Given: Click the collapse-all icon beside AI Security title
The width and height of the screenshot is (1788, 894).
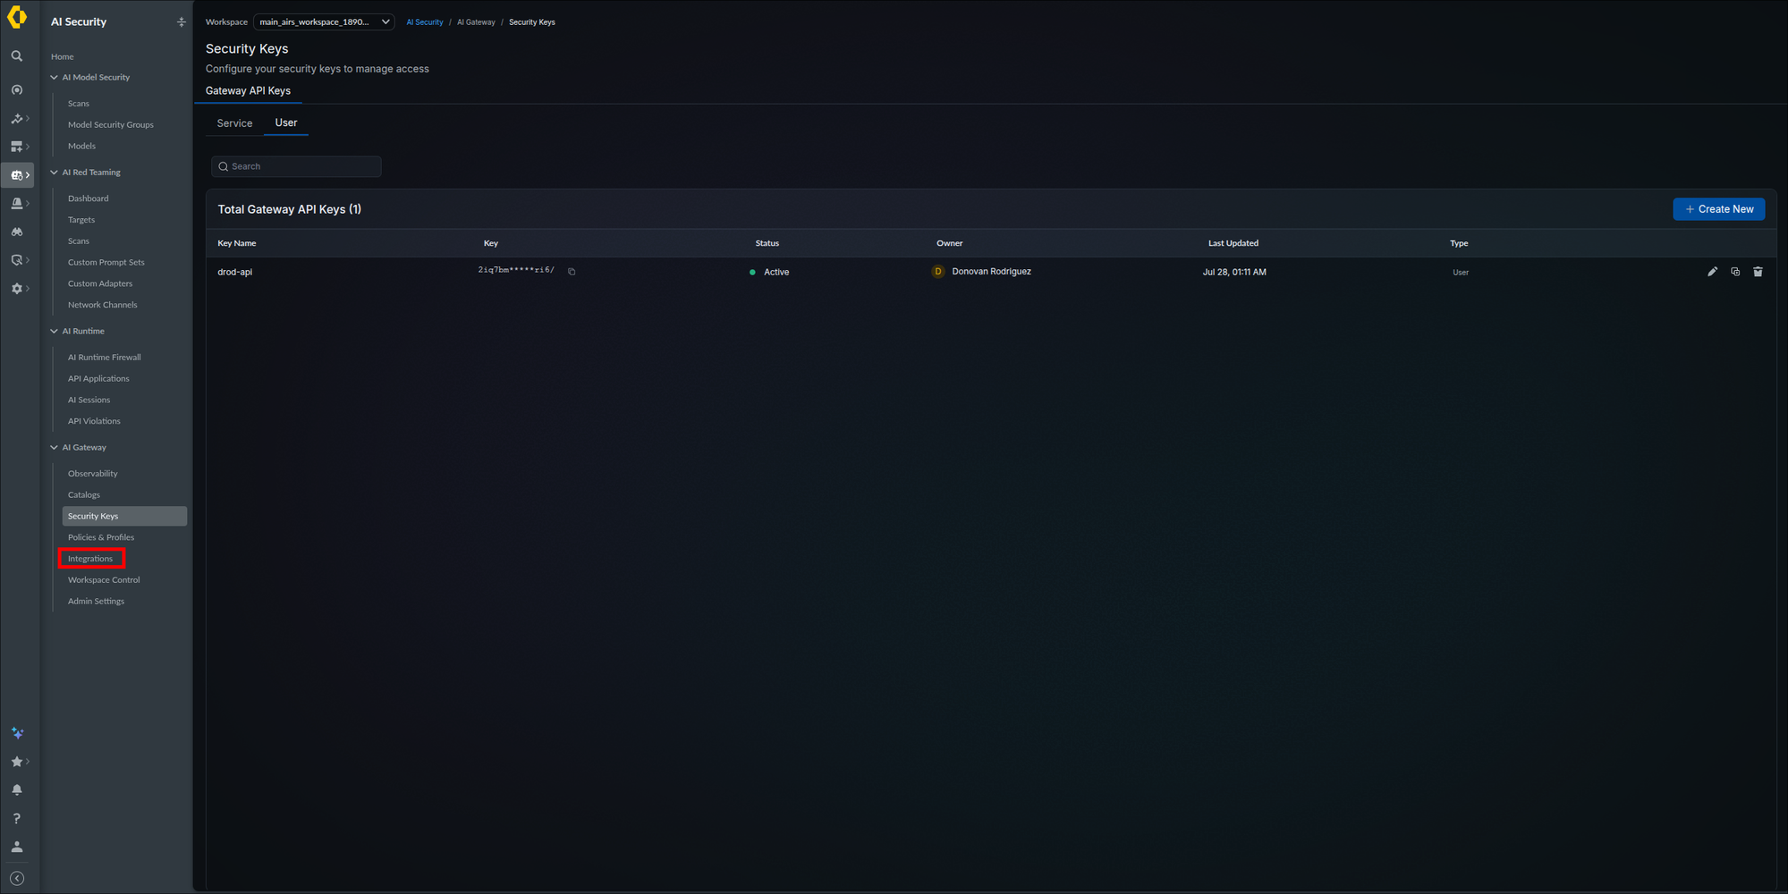Looking at the screenshot, I should (x=182, y=22).
